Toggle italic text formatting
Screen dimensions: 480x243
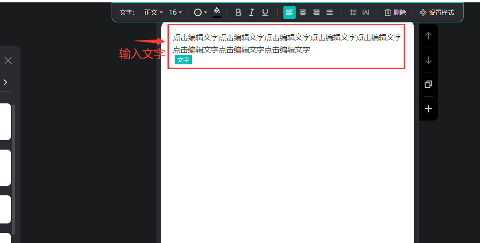(251, 12)
